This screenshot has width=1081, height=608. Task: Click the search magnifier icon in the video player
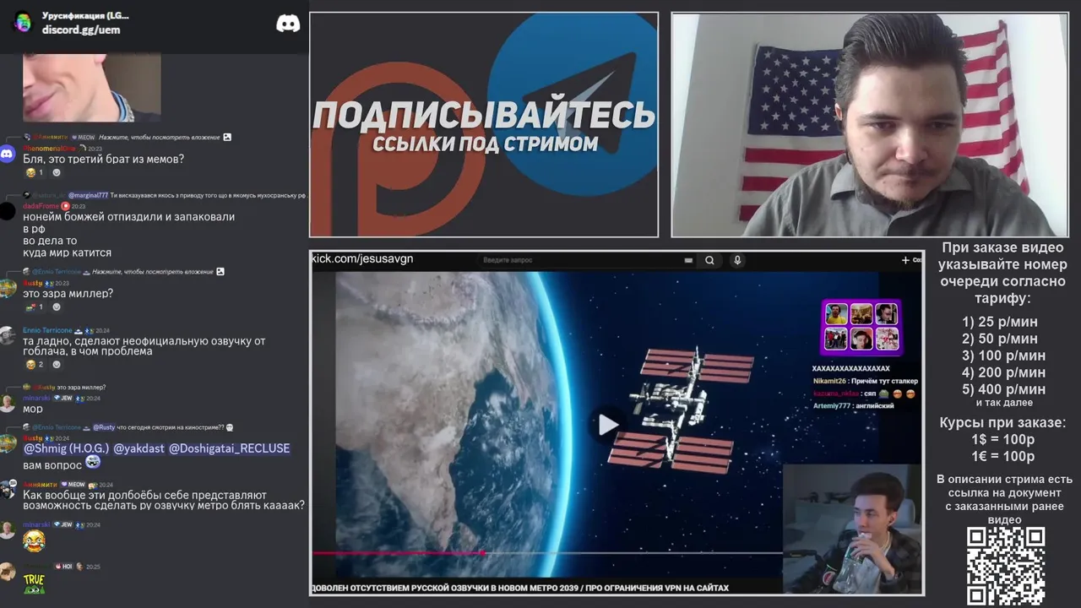[709, 260]
